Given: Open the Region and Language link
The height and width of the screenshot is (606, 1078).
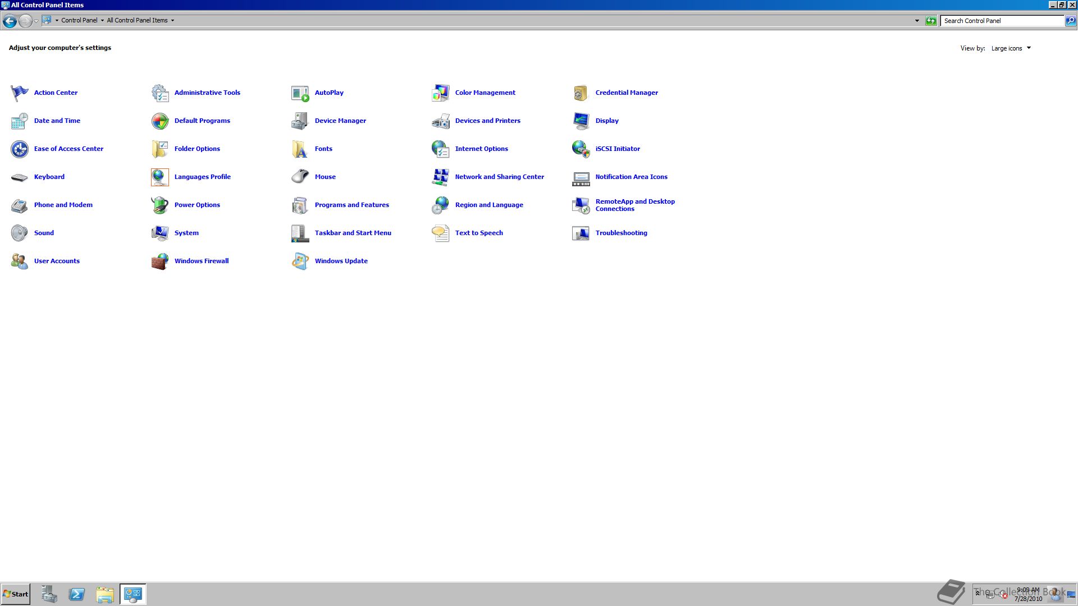Looking at the screenshot, I should tap(489, 205).
